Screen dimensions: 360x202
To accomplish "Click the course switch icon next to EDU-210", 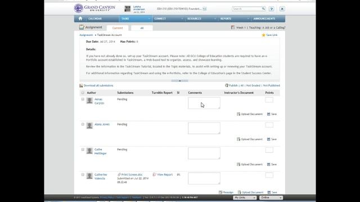I will point(205,9).
